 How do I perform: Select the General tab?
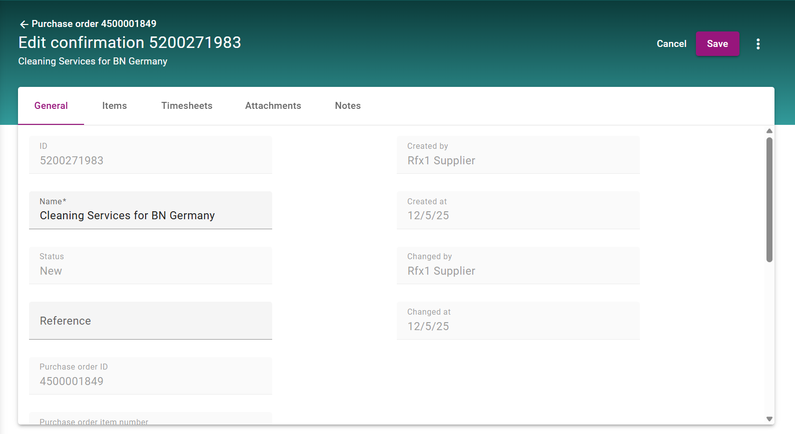pyautogui.click(x=51, y=106)
